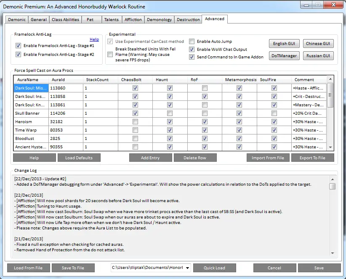Add Entry to the aura table
Viewport: 346px width, 279px height.
coord(151,158)
